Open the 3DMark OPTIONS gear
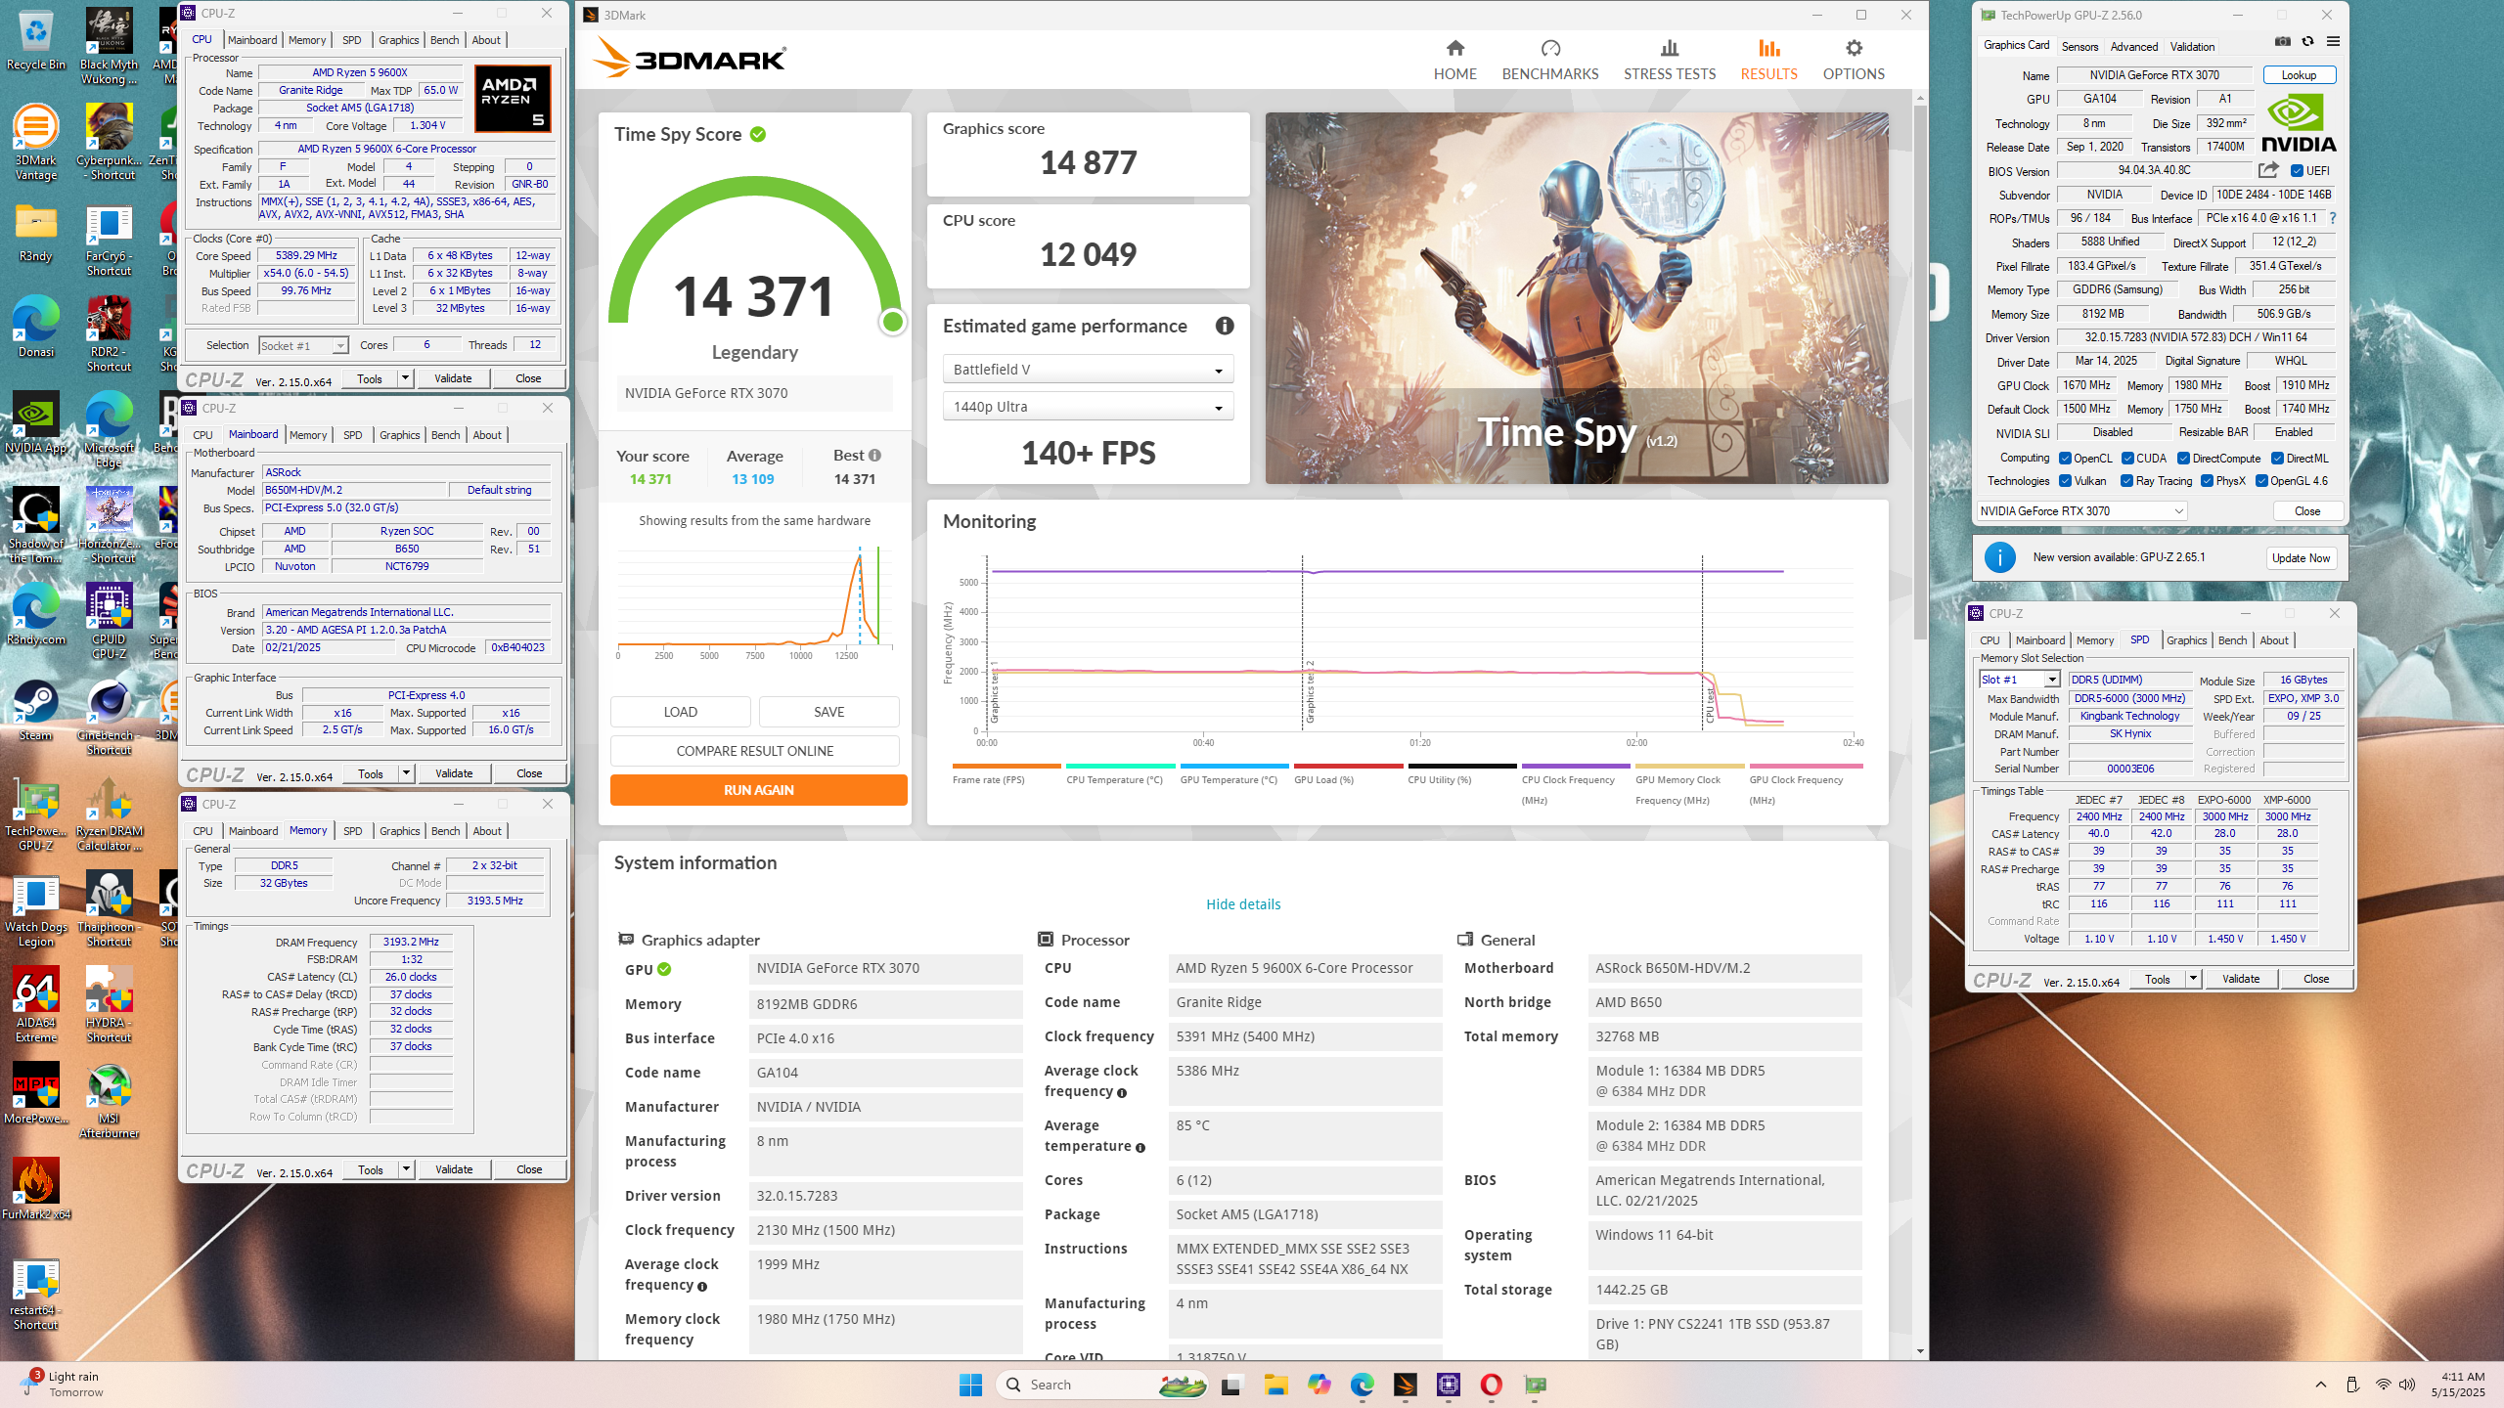Image resolution: width=2504 pixels, height=1408 pixels. [x=1853, y=60]
